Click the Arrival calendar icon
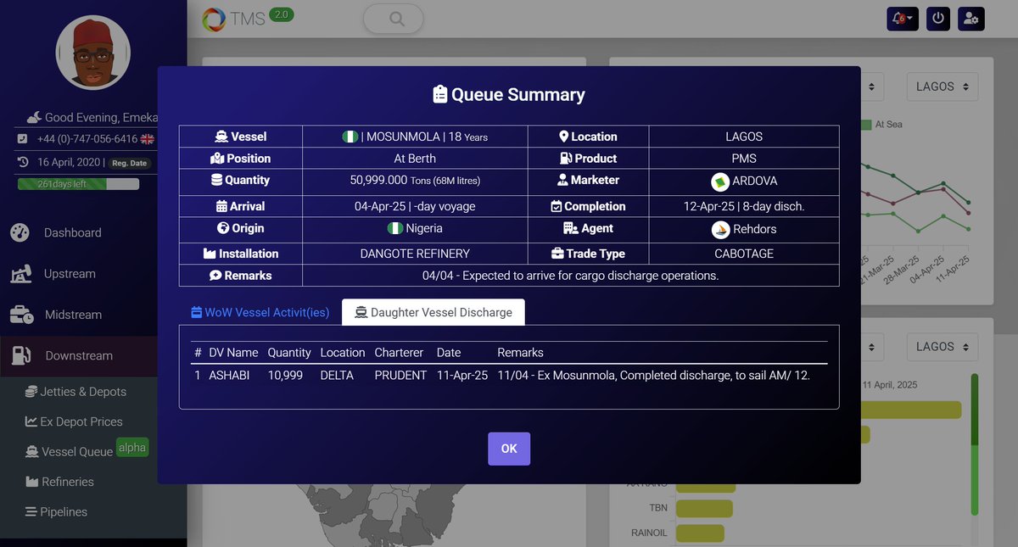Viewport: 1018px width, 547px height. 221,206
